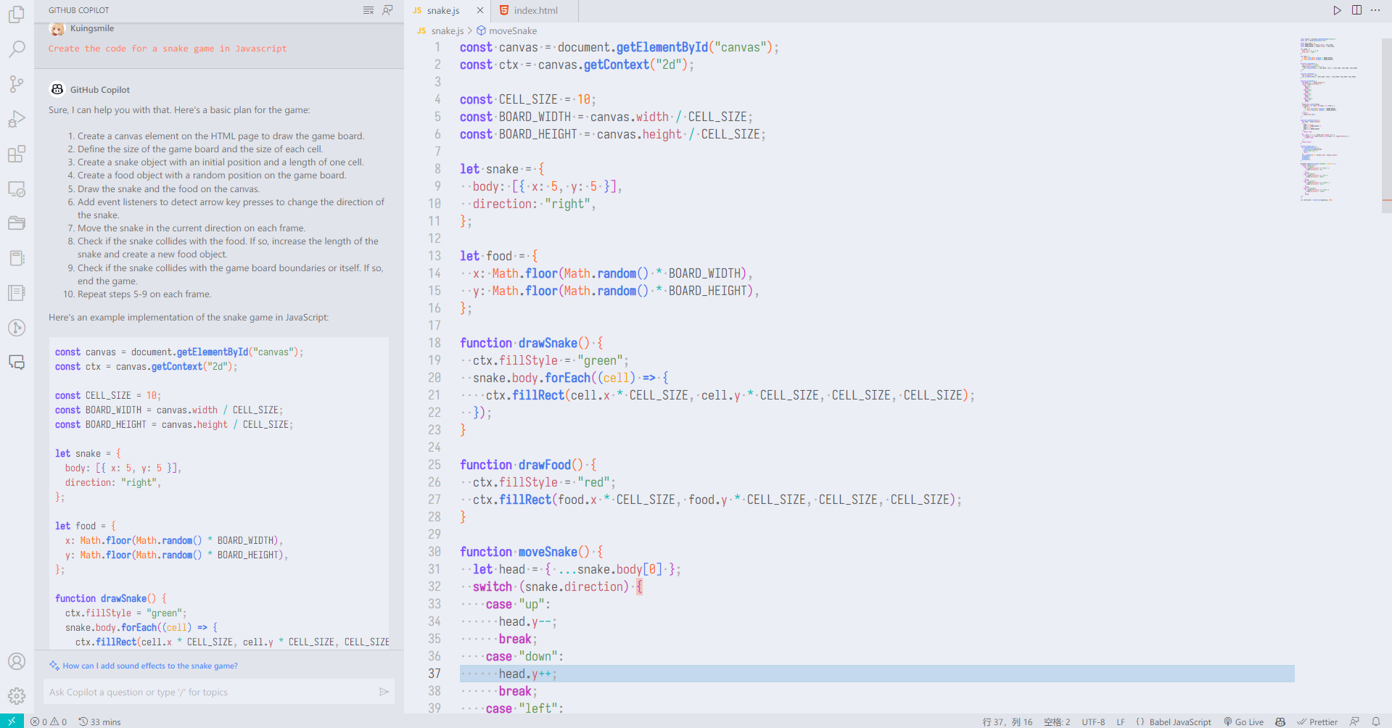The width and height of the screenshot is (1392, 728).
Task: Click chat code 'function drawSnake()' line
Action: point(111,598)
